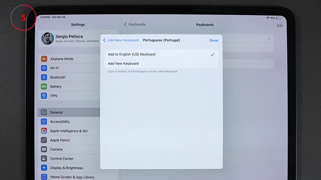
Task: Tap Battery label in sidebar
Action: tap(56, 86)
